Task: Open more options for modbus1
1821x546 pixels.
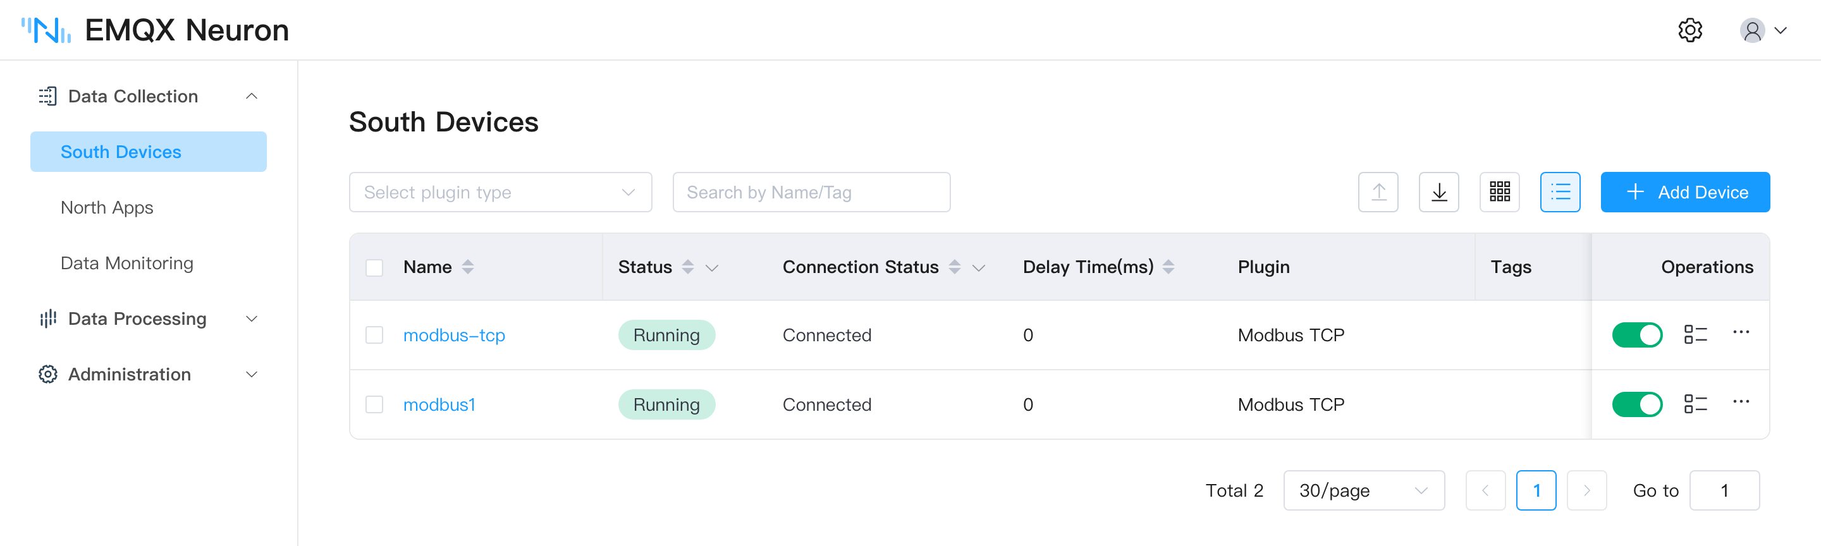Action: (1741, 401)
